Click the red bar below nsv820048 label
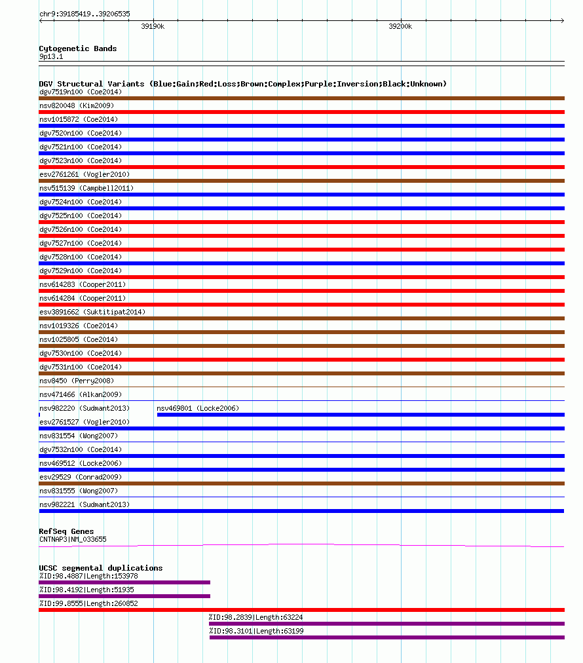This screenshot has width=583, height=663. click(301, 112)
